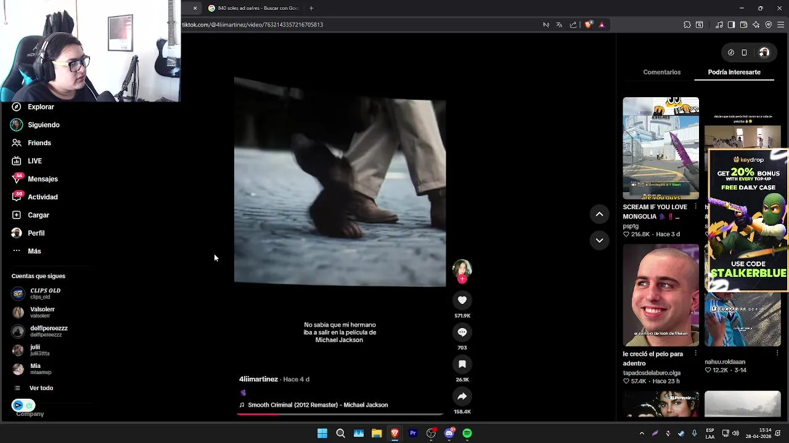The height and width of the screenshot is (443, 789).
Task: Open the CLIPS OLD followed account
Action: [37, 293]
